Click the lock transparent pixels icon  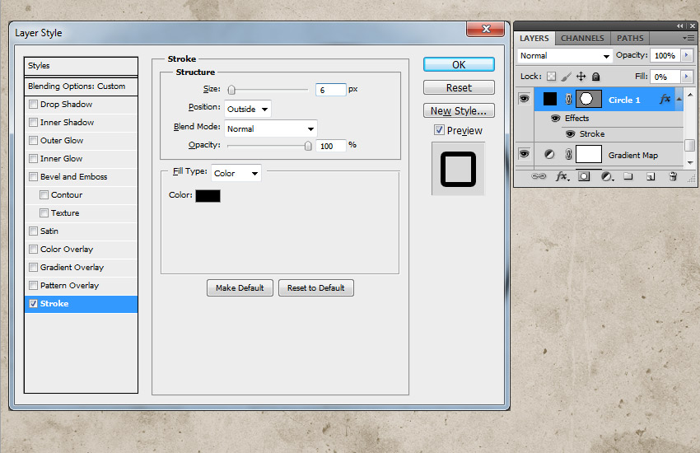coord(552,77)
